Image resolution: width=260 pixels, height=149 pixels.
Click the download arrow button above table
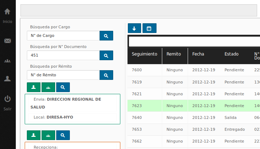pyautogui.click(x=134, y=28)
